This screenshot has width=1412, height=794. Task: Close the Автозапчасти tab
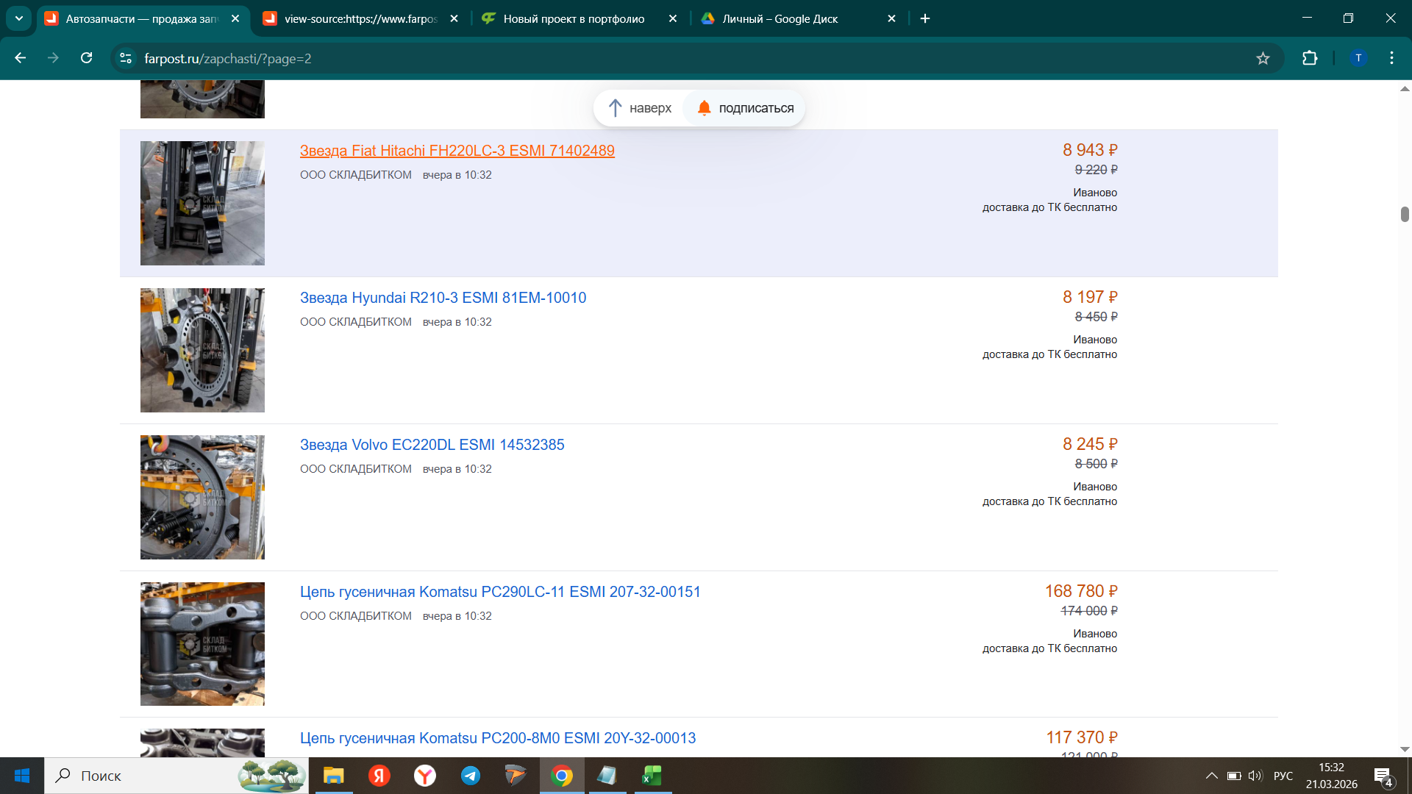point(235,18)
